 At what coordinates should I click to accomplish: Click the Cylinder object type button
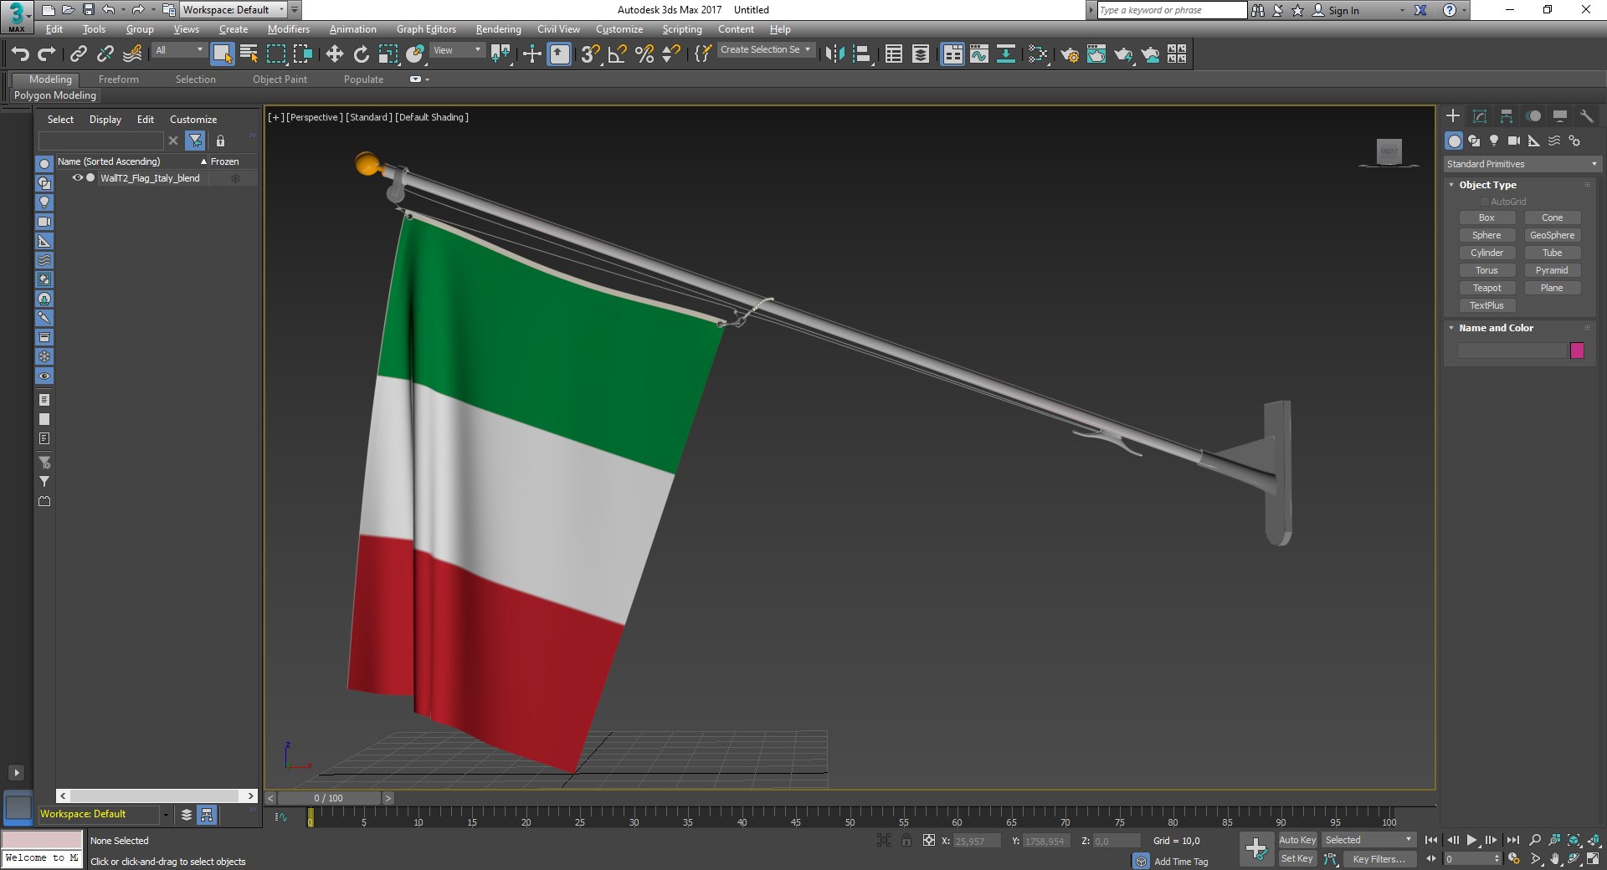pos(1486,253)
